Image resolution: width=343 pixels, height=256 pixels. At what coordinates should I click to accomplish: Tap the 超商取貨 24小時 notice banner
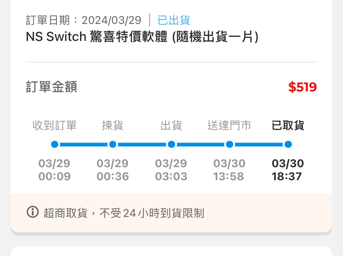click(171, 213)
